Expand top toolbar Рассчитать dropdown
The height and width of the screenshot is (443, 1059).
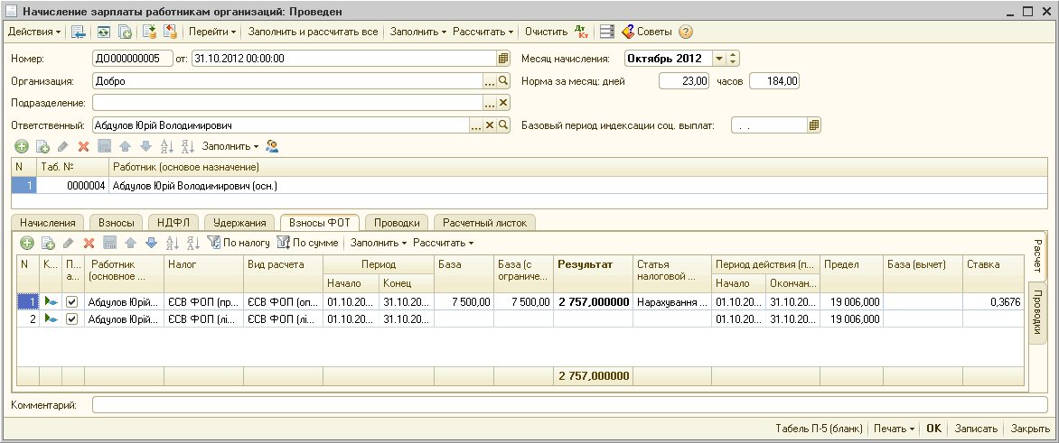pos(483,32)
